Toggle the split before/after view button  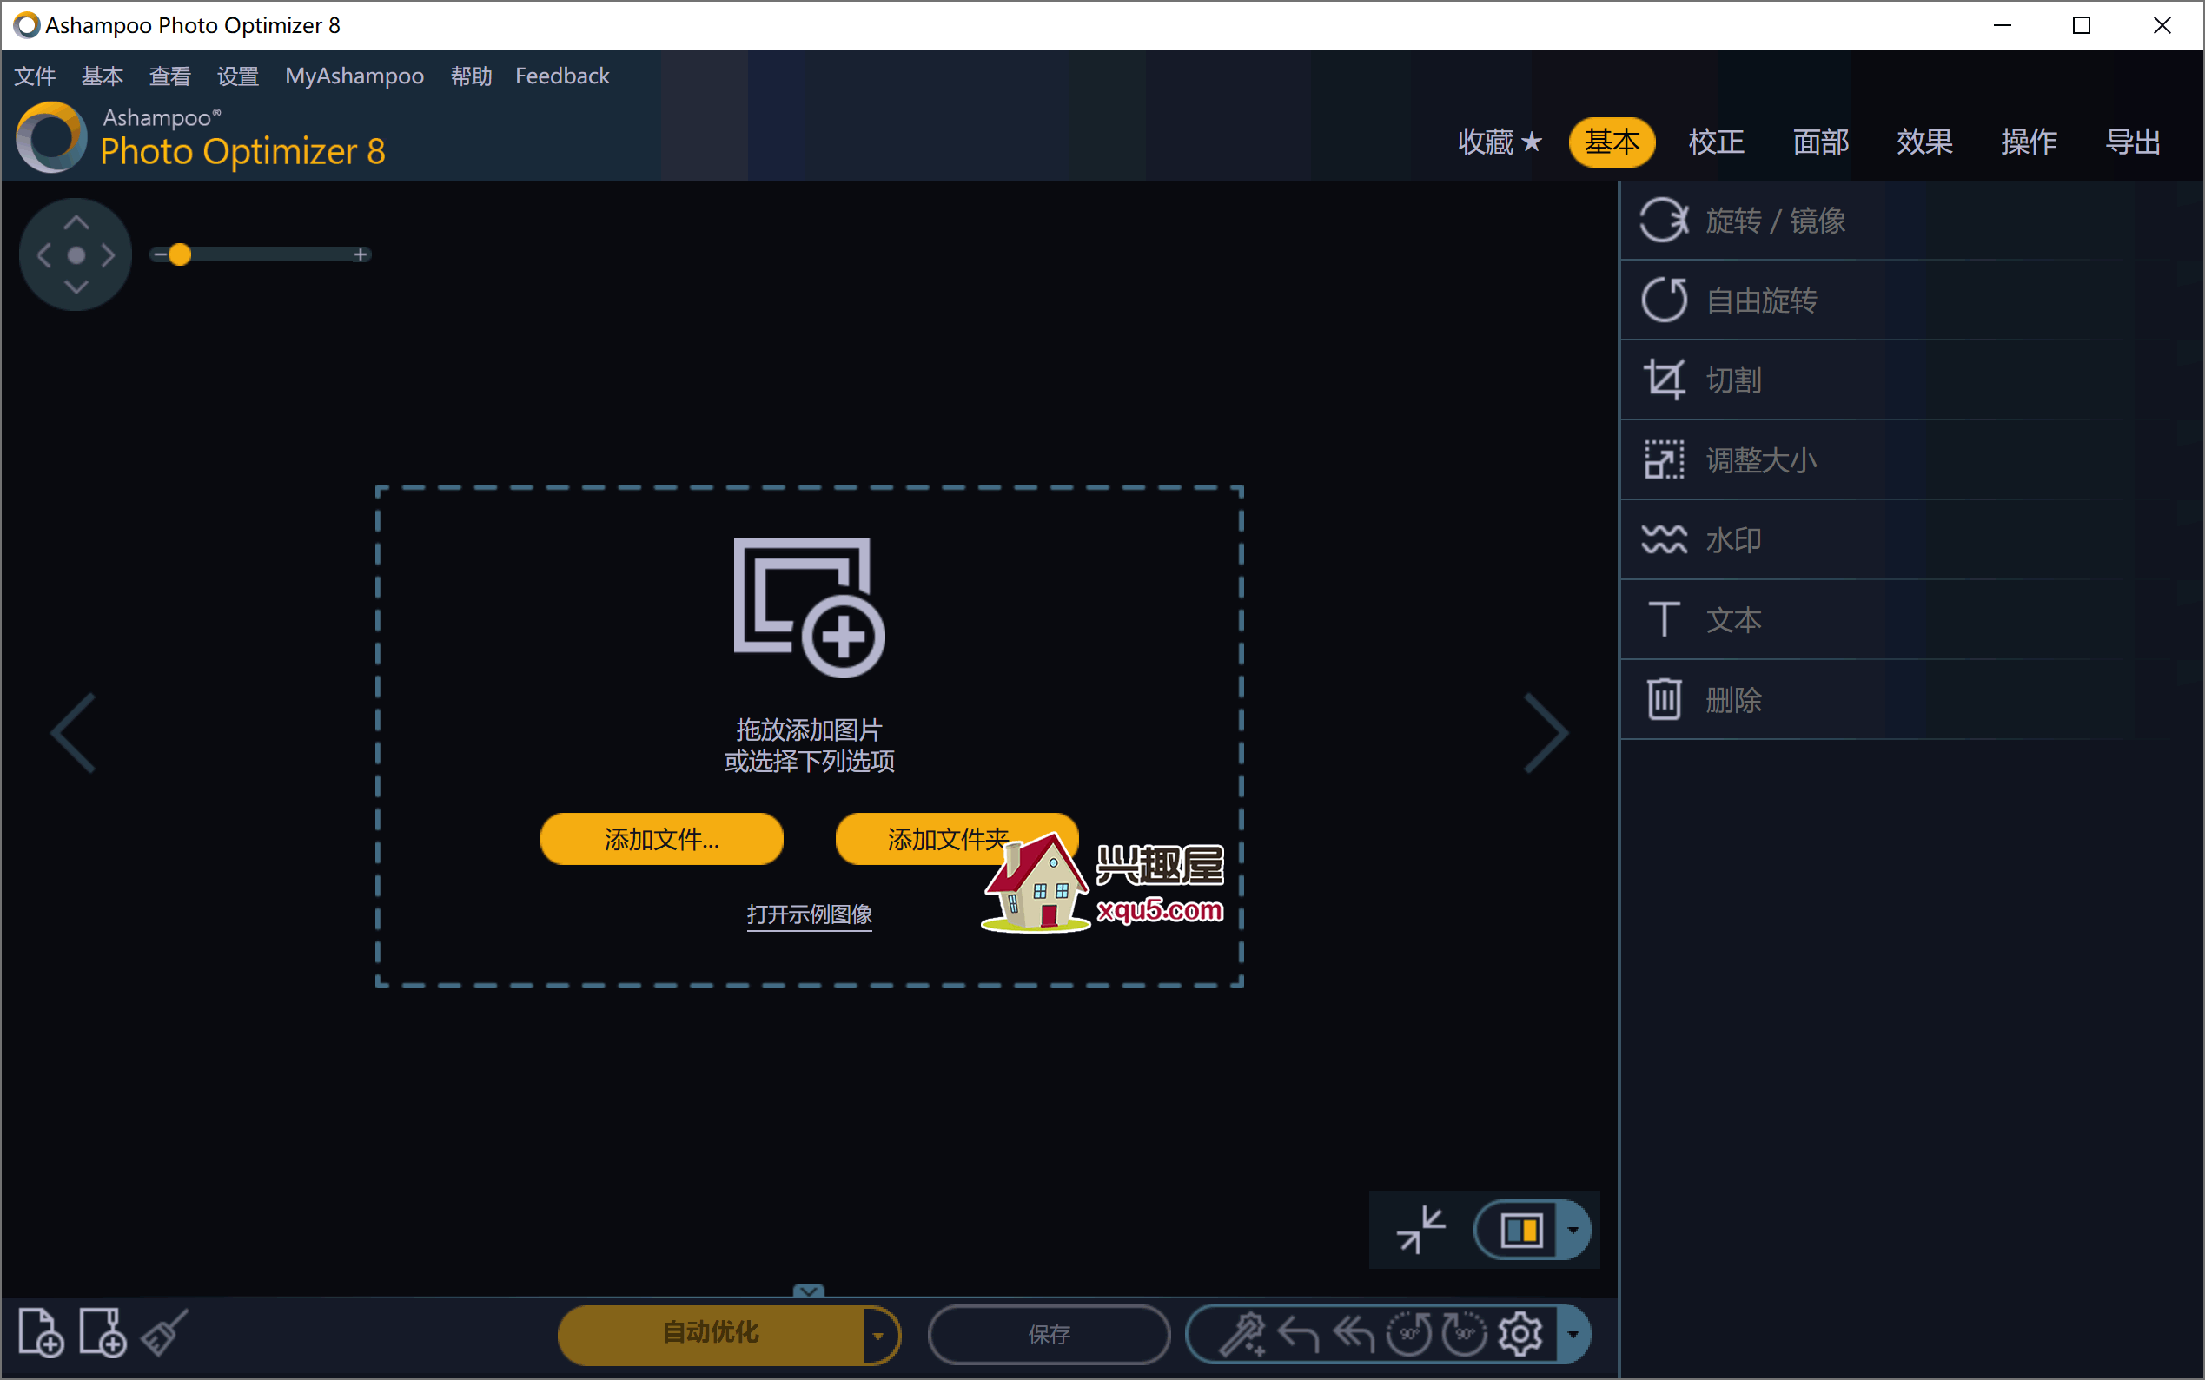(1520, 1231)
